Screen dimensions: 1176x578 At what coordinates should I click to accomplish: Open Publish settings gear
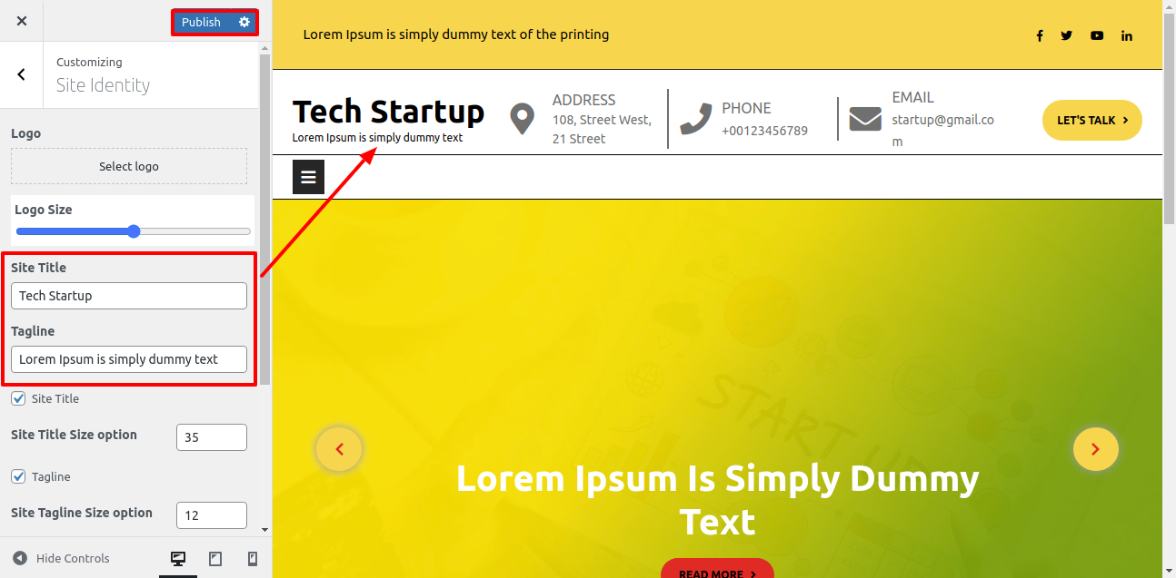(x=244, y=22)
